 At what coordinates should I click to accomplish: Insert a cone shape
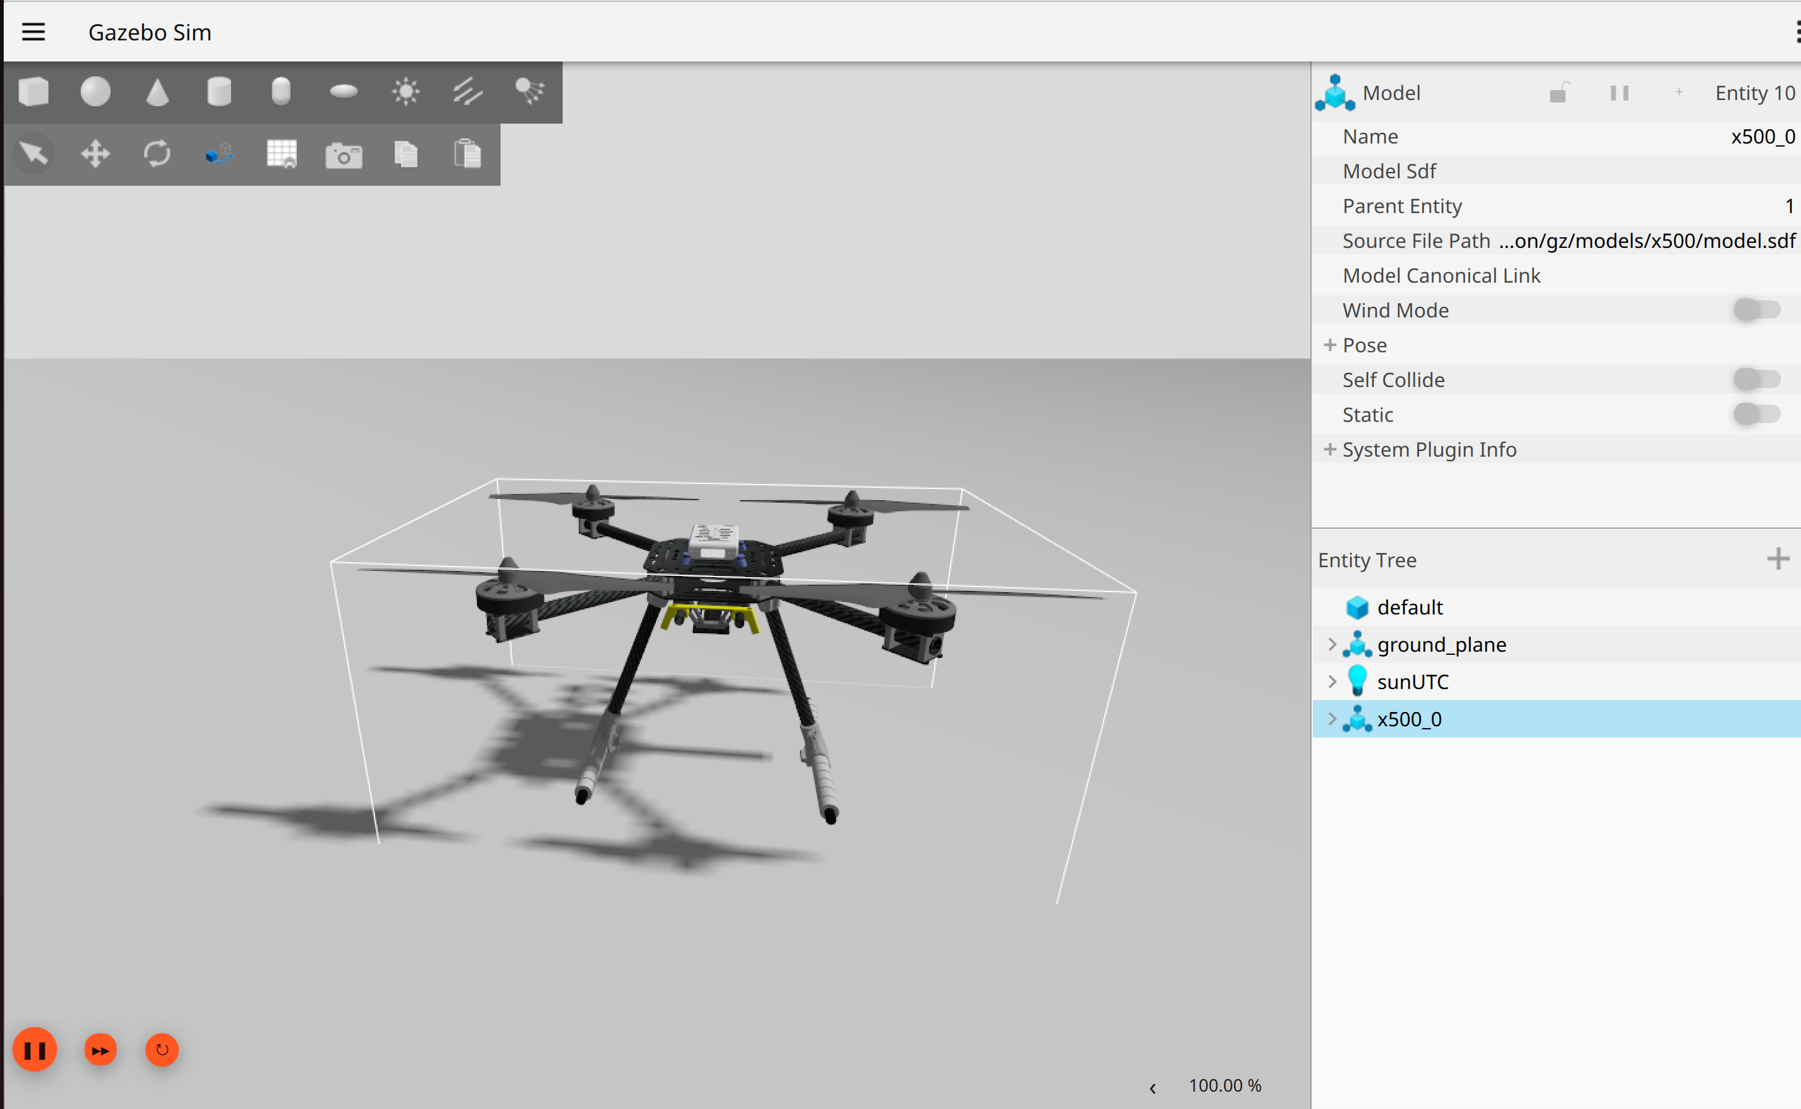tap(158, 93)
